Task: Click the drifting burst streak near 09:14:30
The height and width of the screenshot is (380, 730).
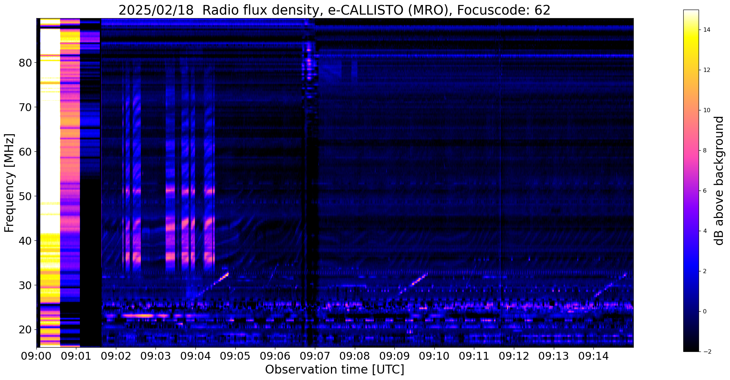Action: pyautogui.click(x=610, y=284)
